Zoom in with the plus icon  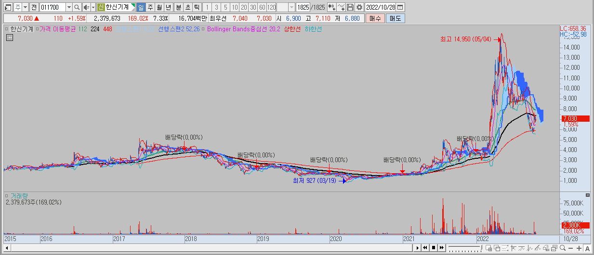click(x=579, y=248)
